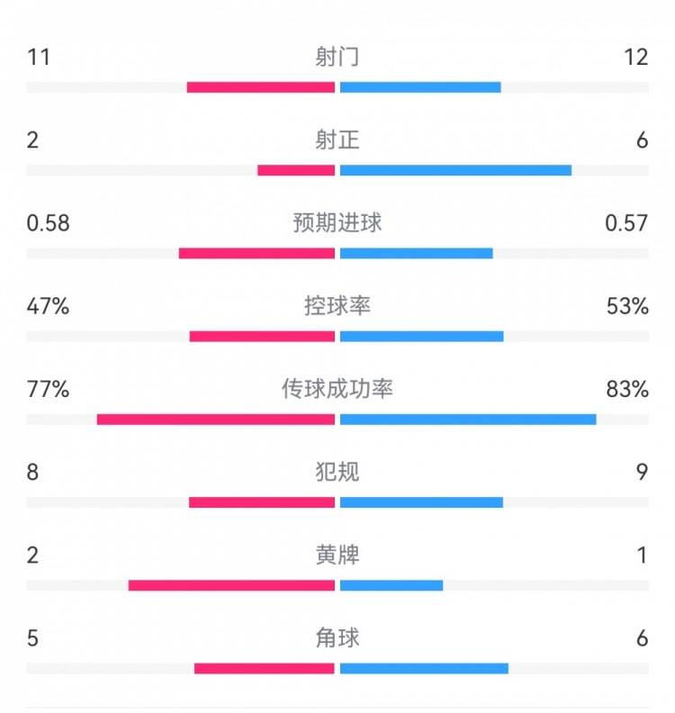The height and width of the screenshot is (713, 675).
Task: Select the 传球成功率 label
Action: [337, 389]
